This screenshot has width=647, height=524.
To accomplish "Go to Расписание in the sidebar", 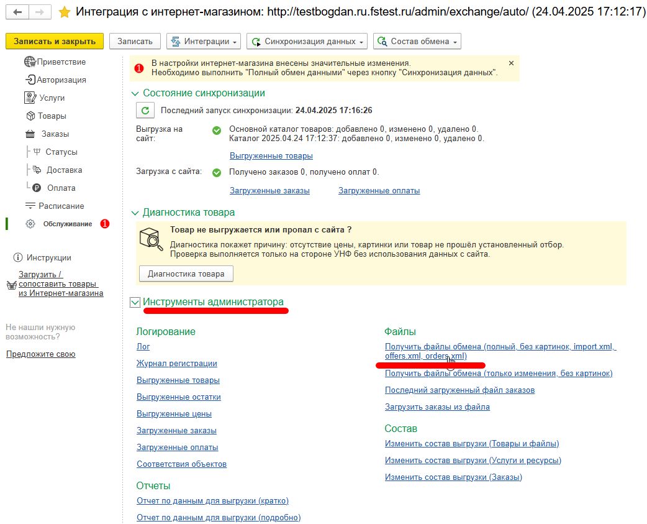I will tap(61, 206).
